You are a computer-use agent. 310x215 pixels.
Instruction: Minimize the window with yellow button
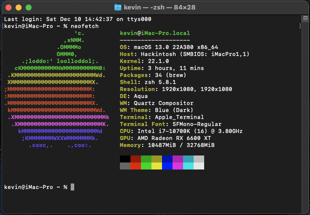click(19, 7)
